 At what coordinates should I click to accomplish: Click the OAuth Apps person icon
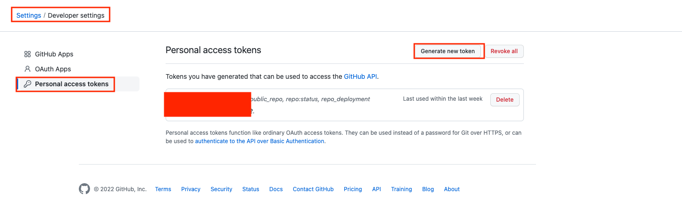[x=28, y=69]
